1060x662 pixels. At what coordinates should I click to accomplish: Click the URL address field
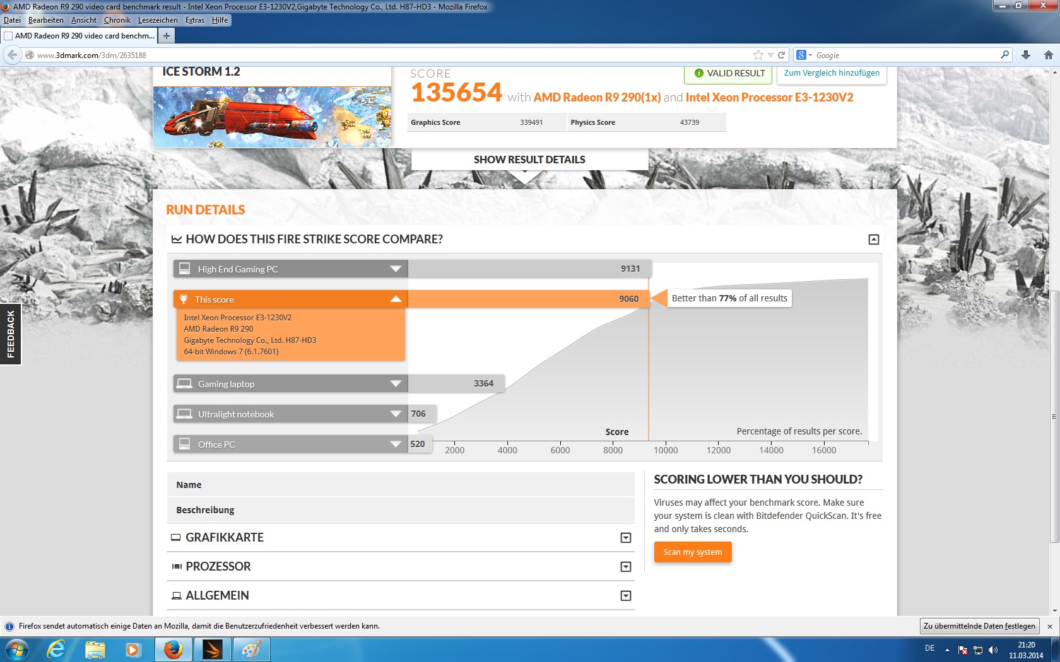click(x=391, y=55)
